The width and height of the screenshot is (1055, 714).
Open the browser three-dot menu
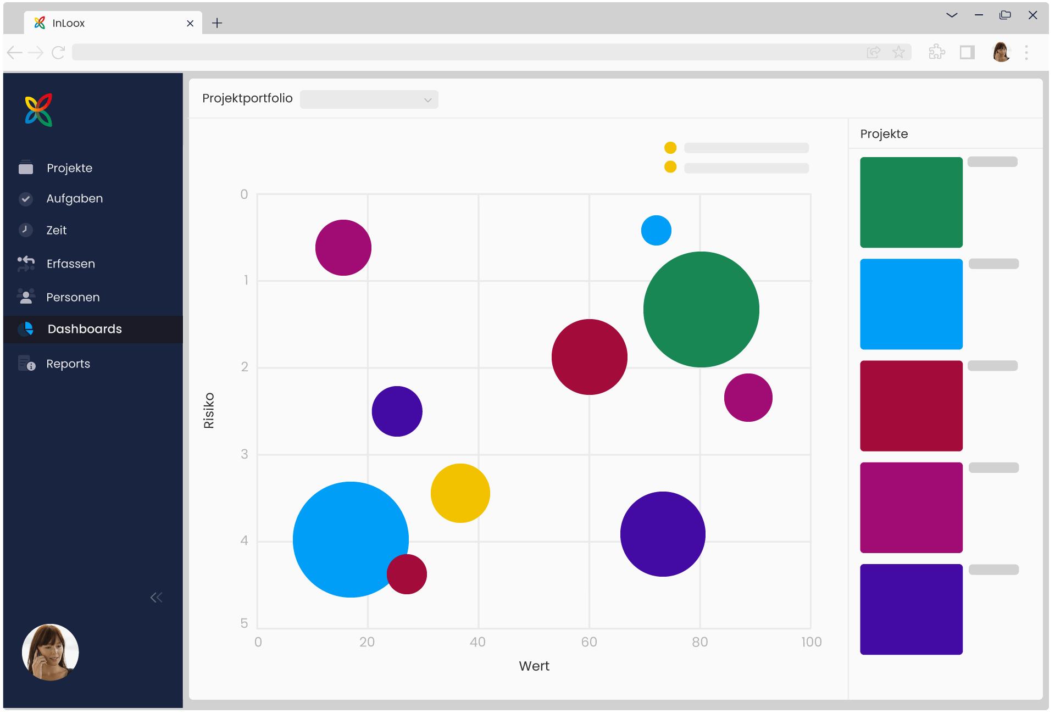click(x=1026, y=53)
